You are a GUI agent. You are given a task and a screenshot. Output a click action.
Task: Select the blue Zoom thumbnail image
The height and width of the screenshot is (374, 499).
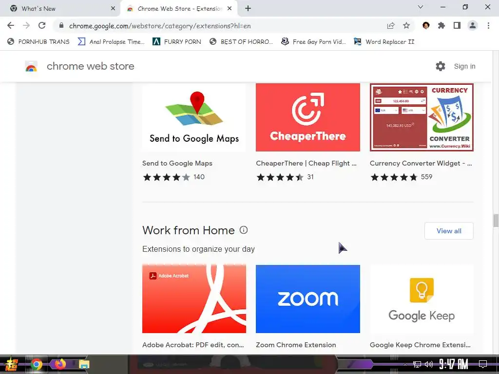(x=308, y=299)
